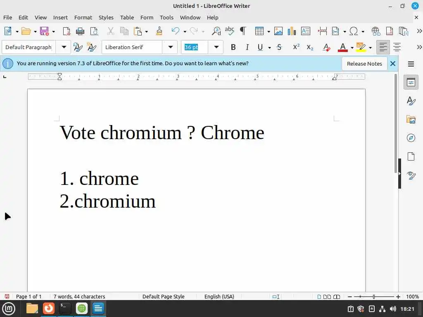Click Clear Direct Formatting icon
The image size is (423, 317).
coord(326,47)
